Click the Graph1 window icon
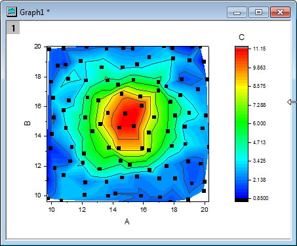The height and width of the screenshot is (246, 297). click(12, 12)
